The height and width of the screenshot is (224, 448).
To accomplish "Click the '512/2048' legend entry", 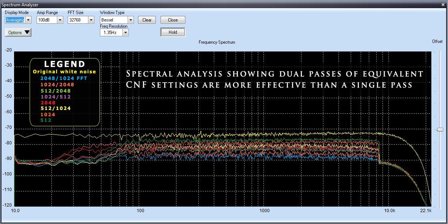I will point(55,91).
